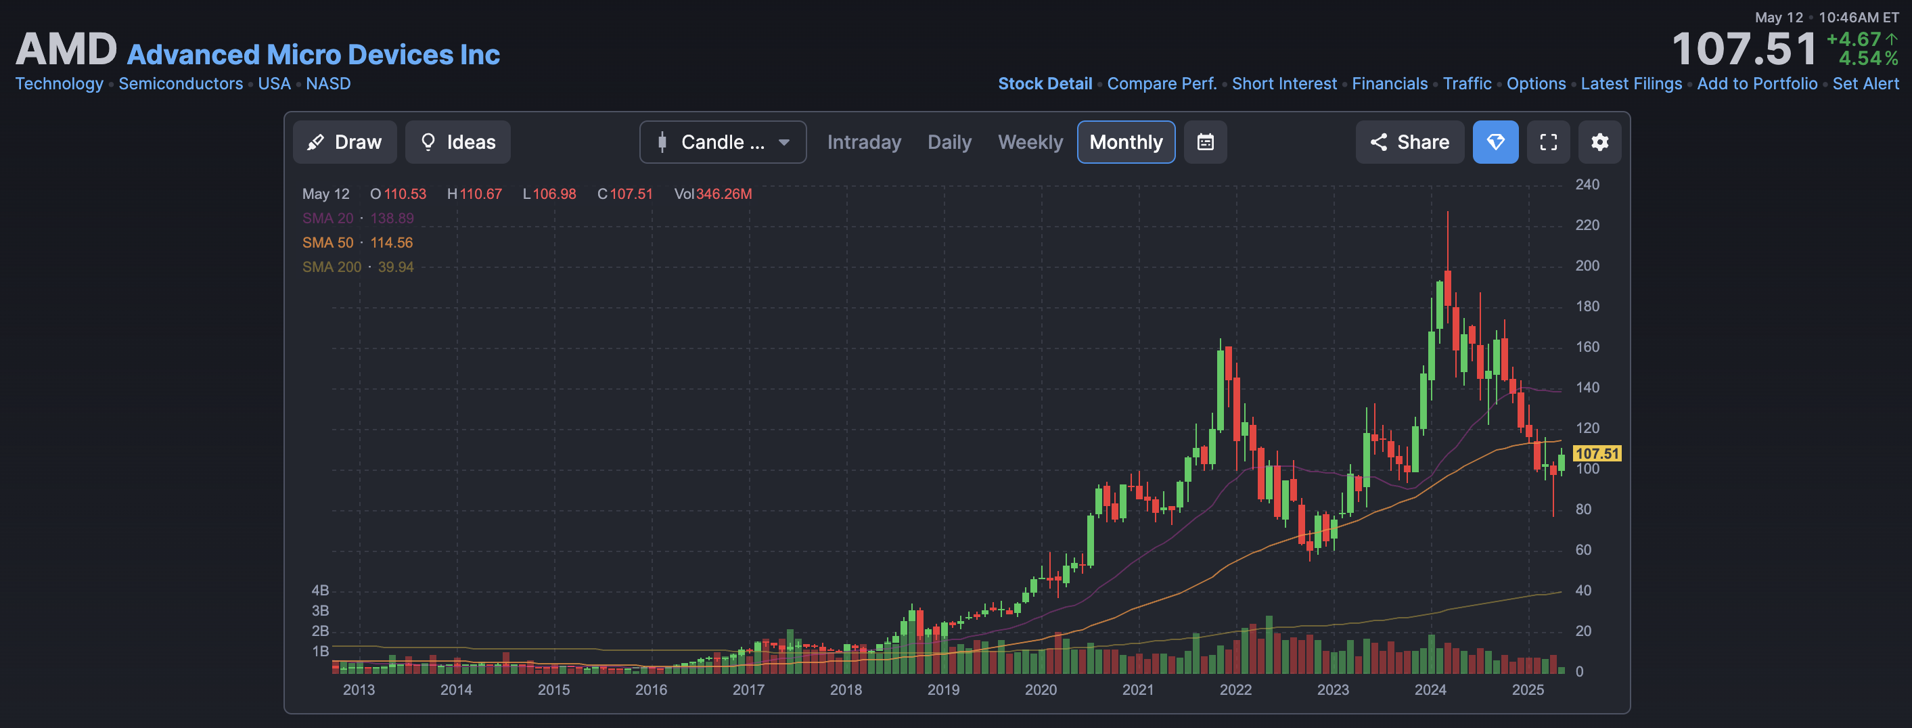Click the SMA 200 indicator label
Viewport: 1912px width, 728px height.
(331, 267)
